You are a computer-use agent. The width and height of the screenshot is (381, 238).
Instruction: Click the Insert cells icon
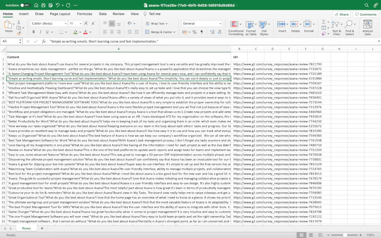281,24
